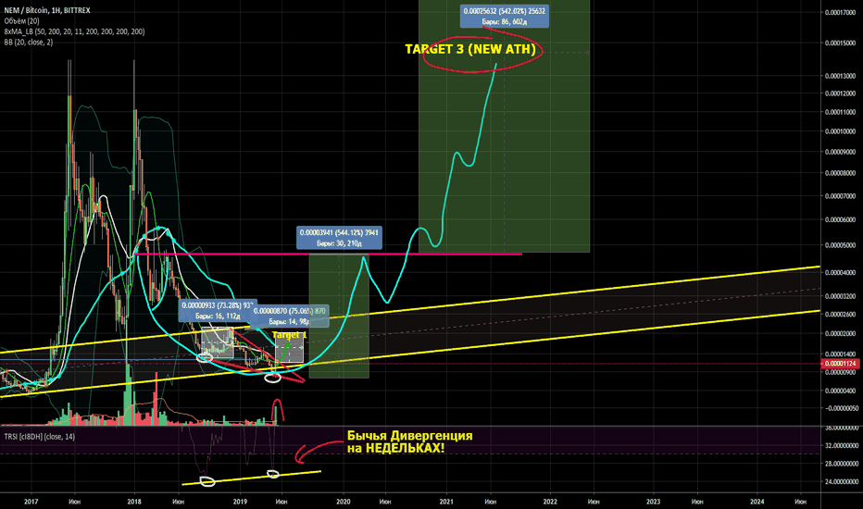863x509 pixels.
Task: Click the 2024 time axis label
Action: click(757, 502)
